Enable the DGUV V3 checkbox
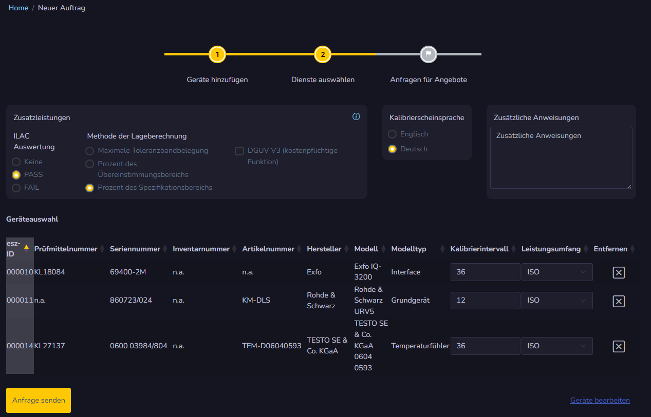Screen dimensions: 651x417 point(239,151)
